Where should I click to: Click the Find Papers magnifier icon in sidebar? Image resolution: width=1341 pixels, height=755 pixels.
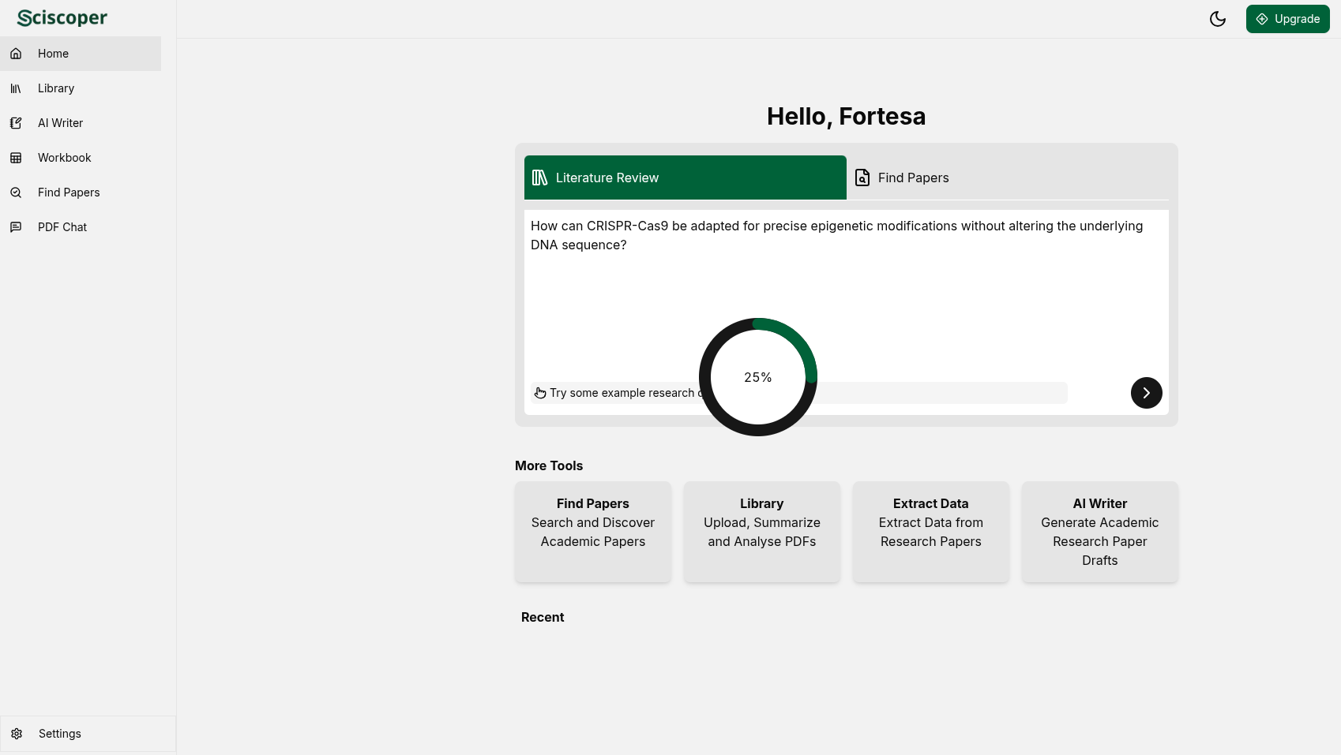click(x=16, y=192)
